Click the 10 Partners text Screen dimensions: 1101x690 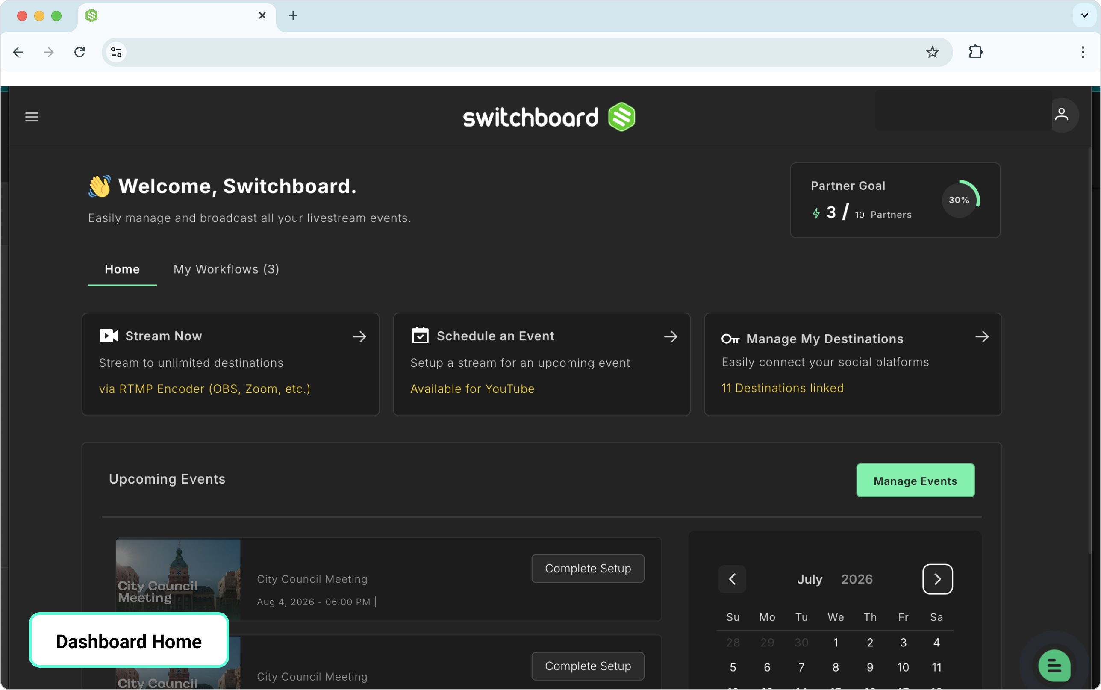click(x=883, y=215)
